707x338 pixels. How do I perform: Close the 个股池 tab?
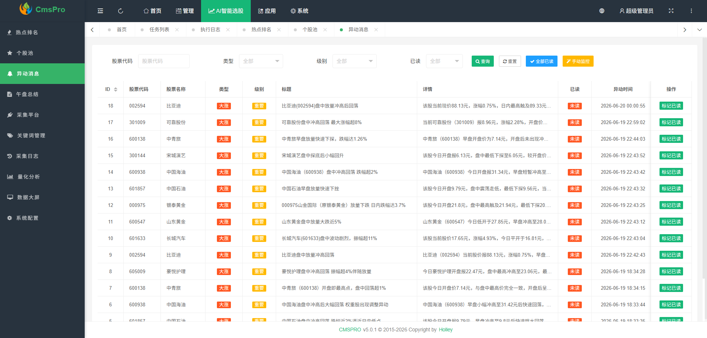tap(325, 30)
